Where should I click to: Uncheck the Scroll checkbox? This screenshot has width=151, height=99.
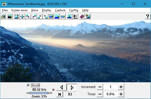[x=28, y=85]
